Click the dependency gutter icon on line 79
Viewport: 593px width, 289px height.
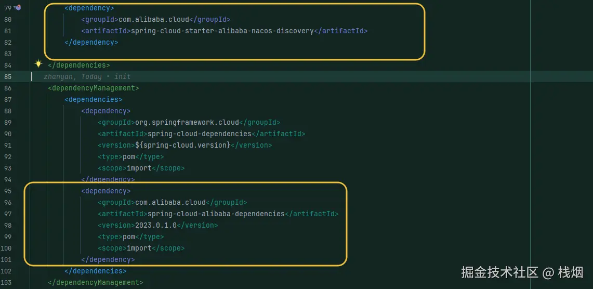click(x=18, y=8)
